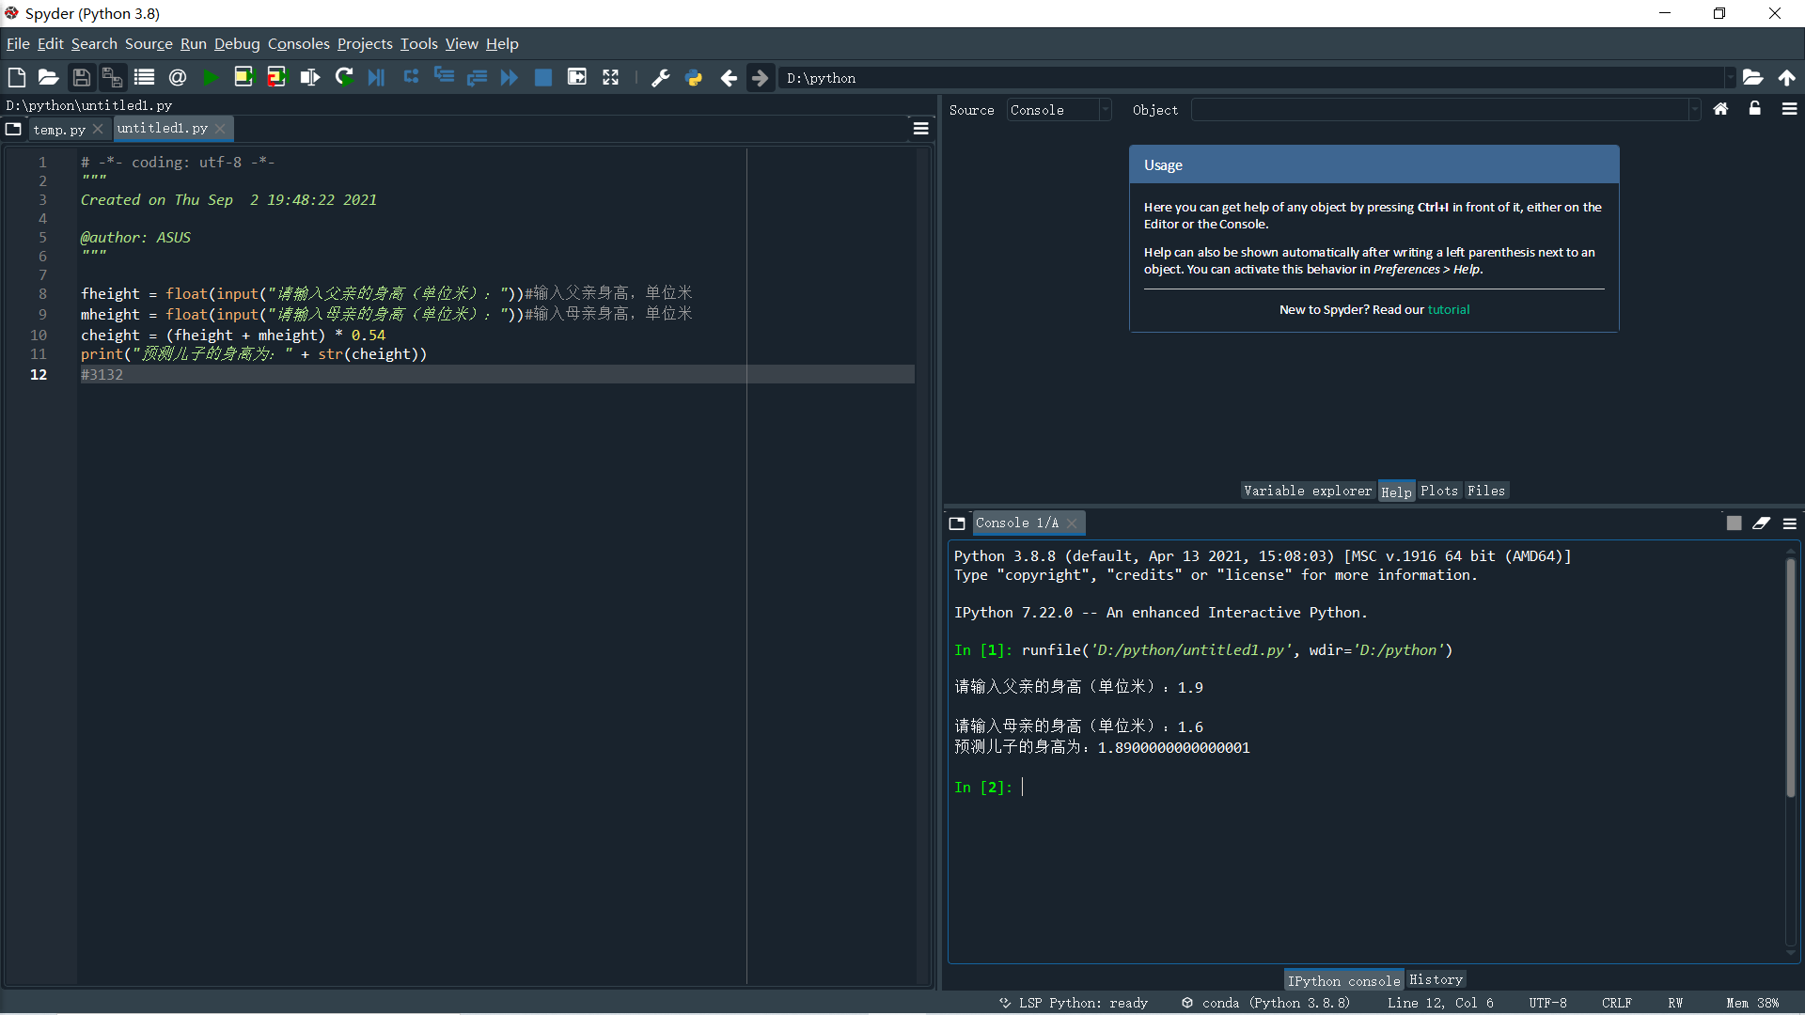This screenshot has height=1015, width=1805.
Task: Open the Consoles menu
Action: 298,44
